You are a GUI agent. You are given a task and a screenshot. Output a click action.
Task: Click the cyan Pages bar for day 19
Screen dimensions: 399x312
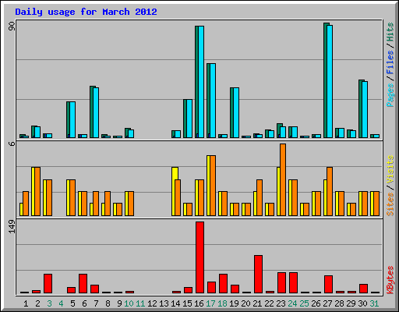(236, 113)
